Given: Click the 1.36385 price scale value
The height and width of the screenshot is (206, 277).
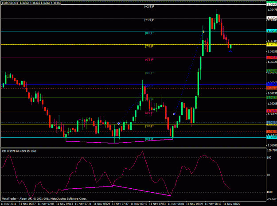Looking at the screenshot, I should pyautogui.click(x=272, y=41).
